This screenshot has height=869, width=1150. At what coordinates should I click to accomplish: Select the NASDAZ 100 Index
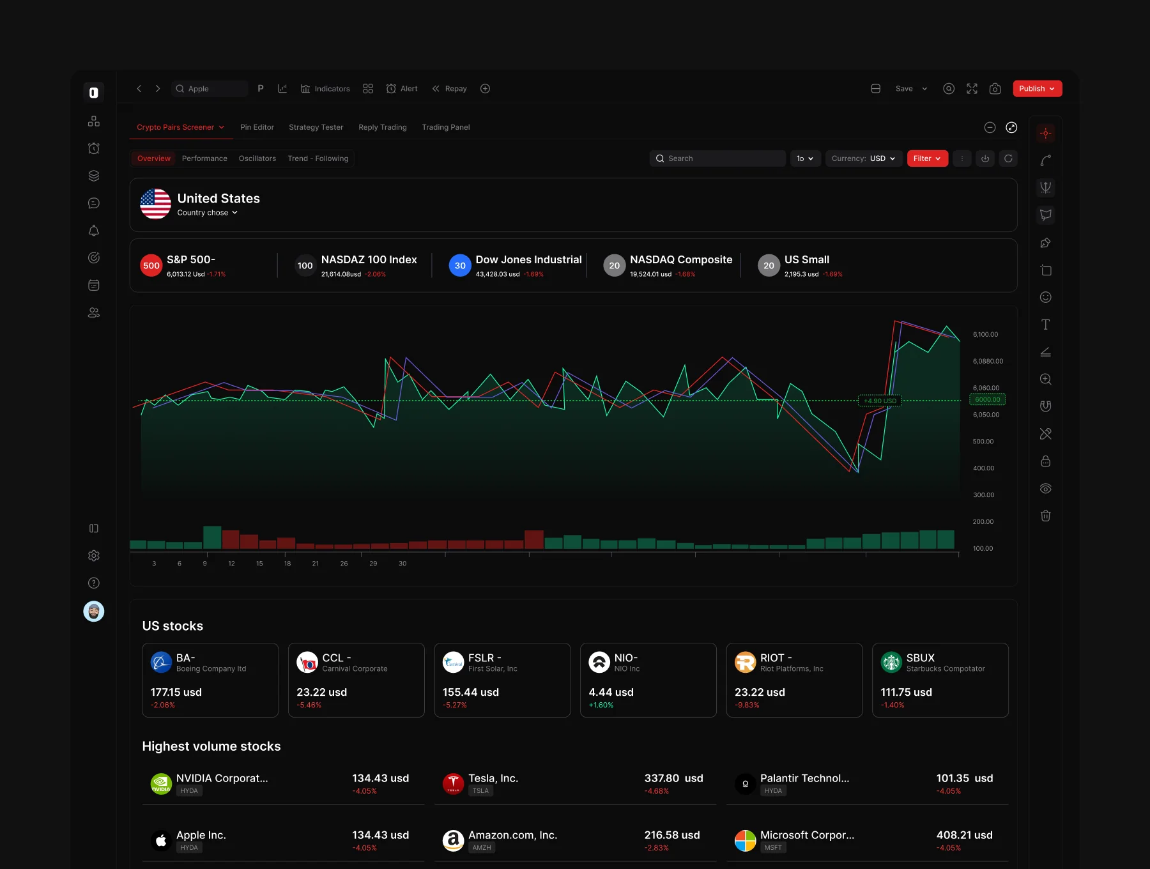[x=356, y=266]
